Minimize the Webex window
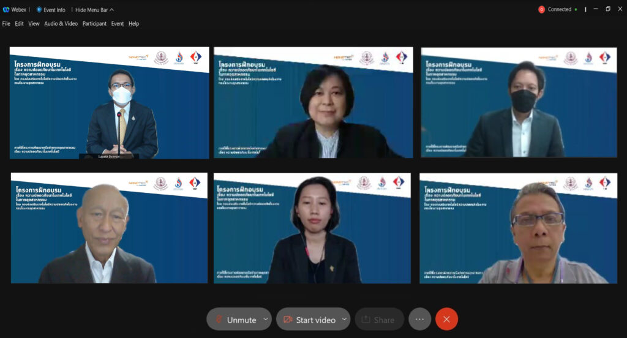 [595, 10]
